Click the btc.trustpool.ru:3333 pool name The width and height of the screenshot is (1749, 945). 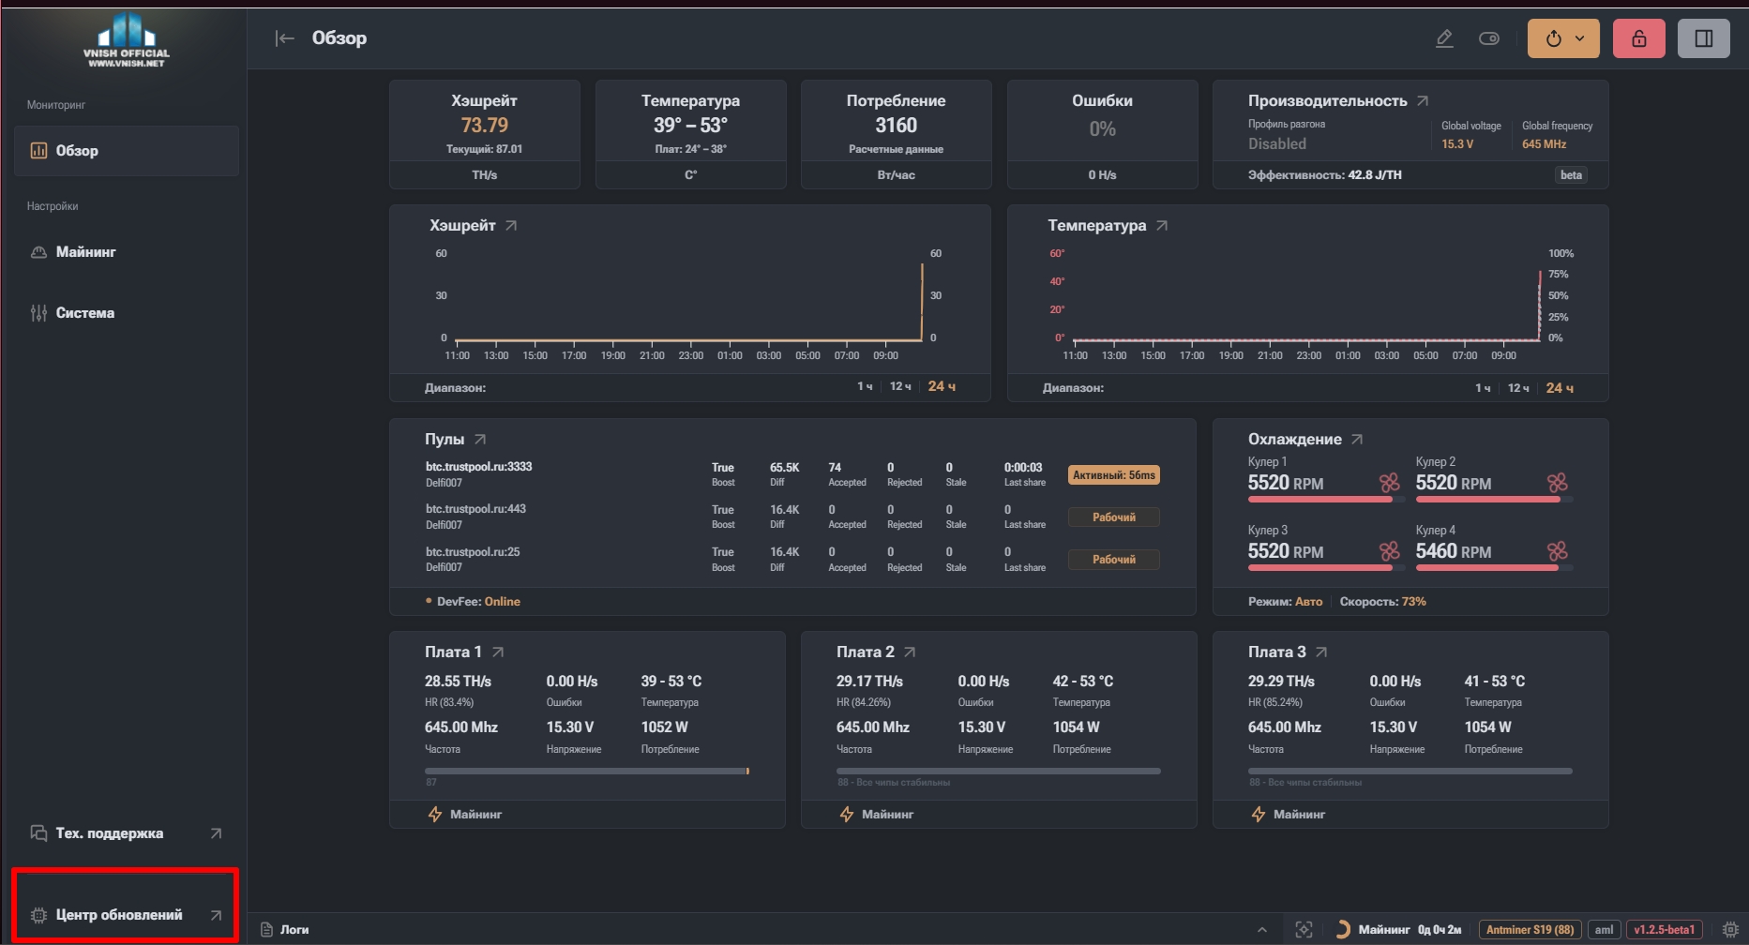(478, 467)
